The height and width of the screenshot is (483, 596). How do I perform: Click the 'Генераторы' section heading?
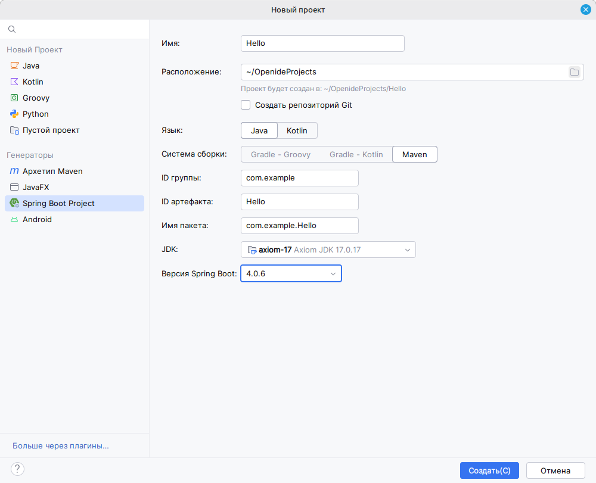(x=30, y=155)
